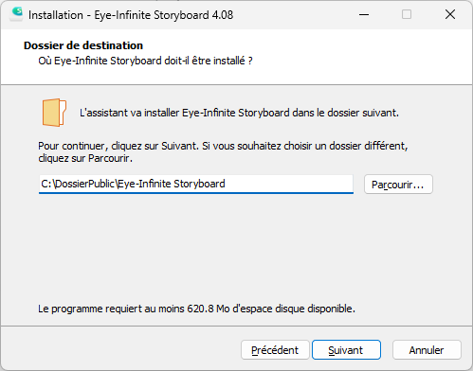This screenshot has height=371, width=473.
Task: Click the text L'assistant va installer Eye-Infinite Storyboard
Action: tap(185, 113)
